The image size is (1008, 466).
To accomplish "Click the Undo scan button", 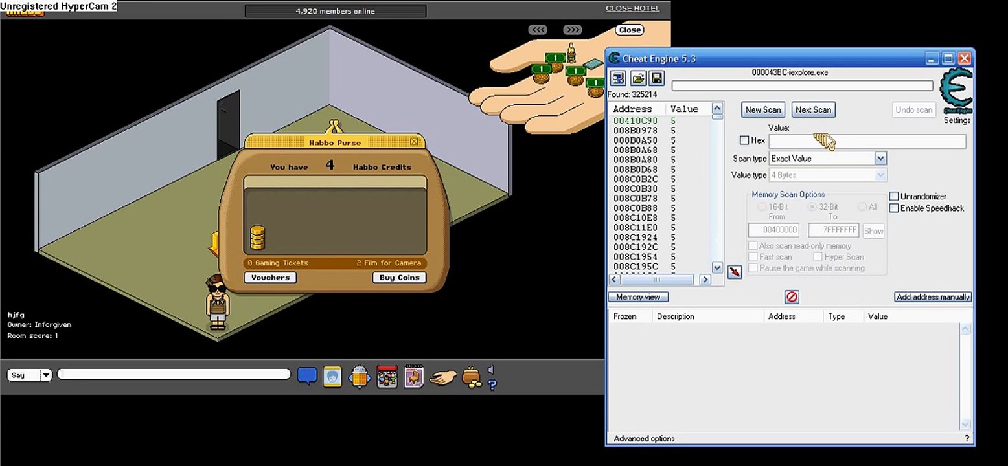I will (x=914, y=110).
